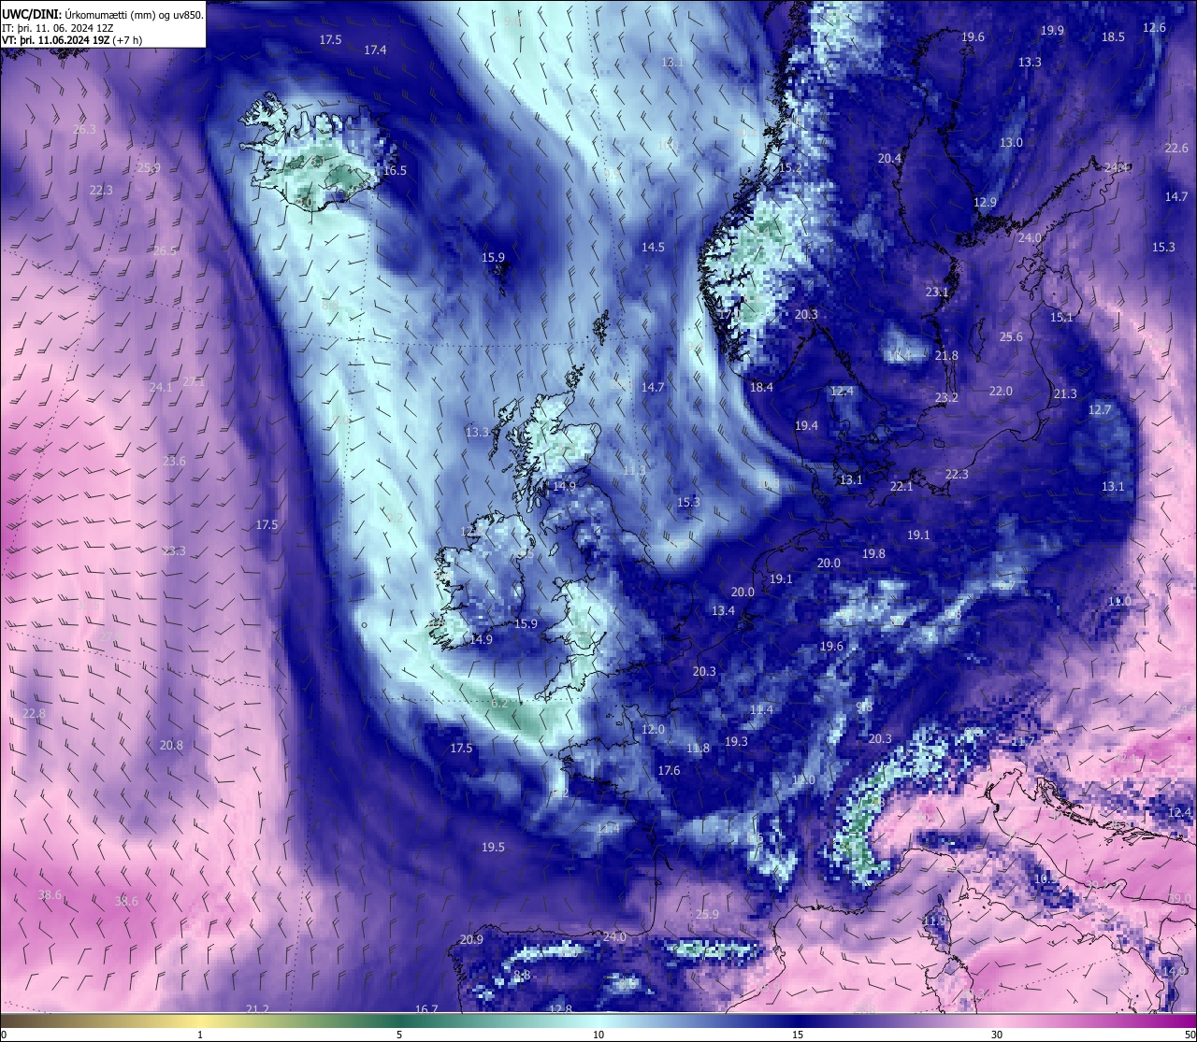Click the 19.4 value near Denmark
This screenshot has height=1042, width=1197.
[x=806, y=426]
